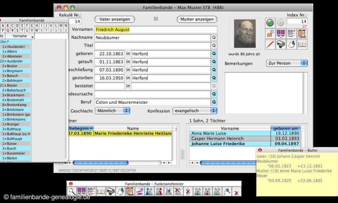This screenshot has height=203, width=338.
Task: Click family icon with green child
Action: click(217, 191)
